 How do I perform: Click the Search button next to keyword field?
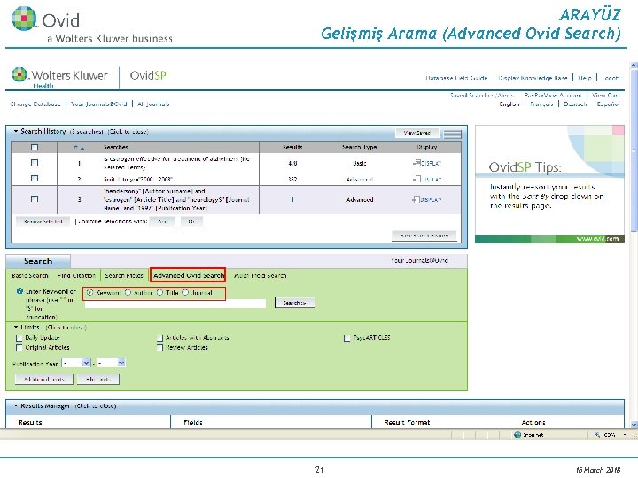[x=294, y=303]
